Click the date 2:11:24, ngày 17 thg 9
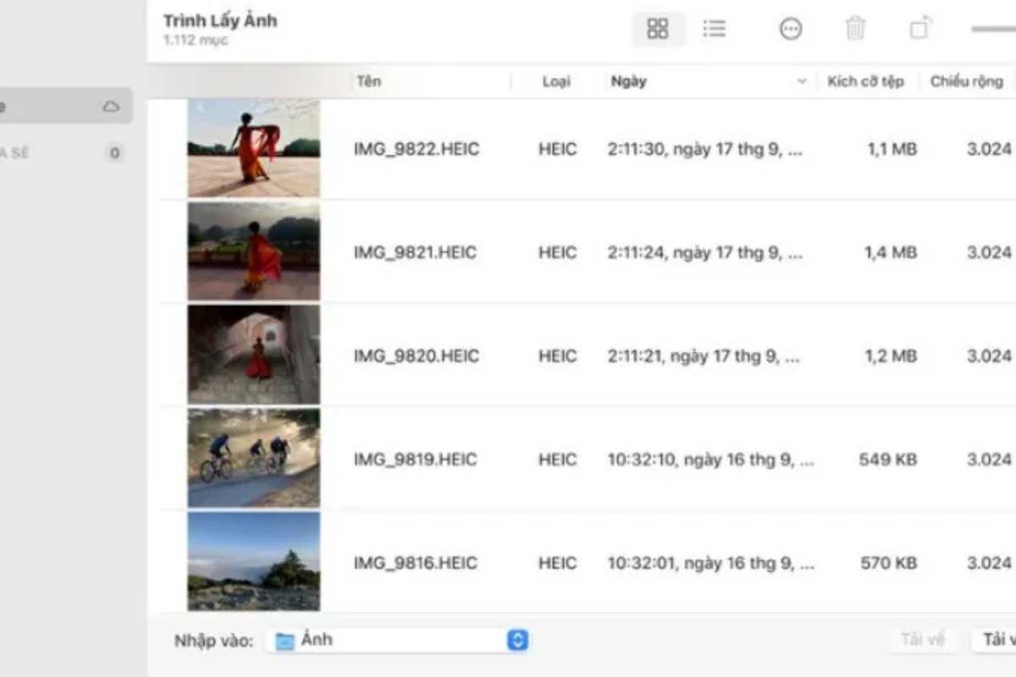Image resolution: width=1016 pixels, height=677 pixels. (704, 252)
